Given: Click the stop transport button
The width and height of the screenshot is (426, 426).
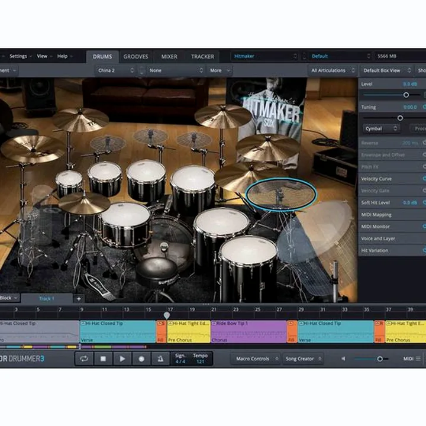Looking at the screenshot, I should click(103, 359).
